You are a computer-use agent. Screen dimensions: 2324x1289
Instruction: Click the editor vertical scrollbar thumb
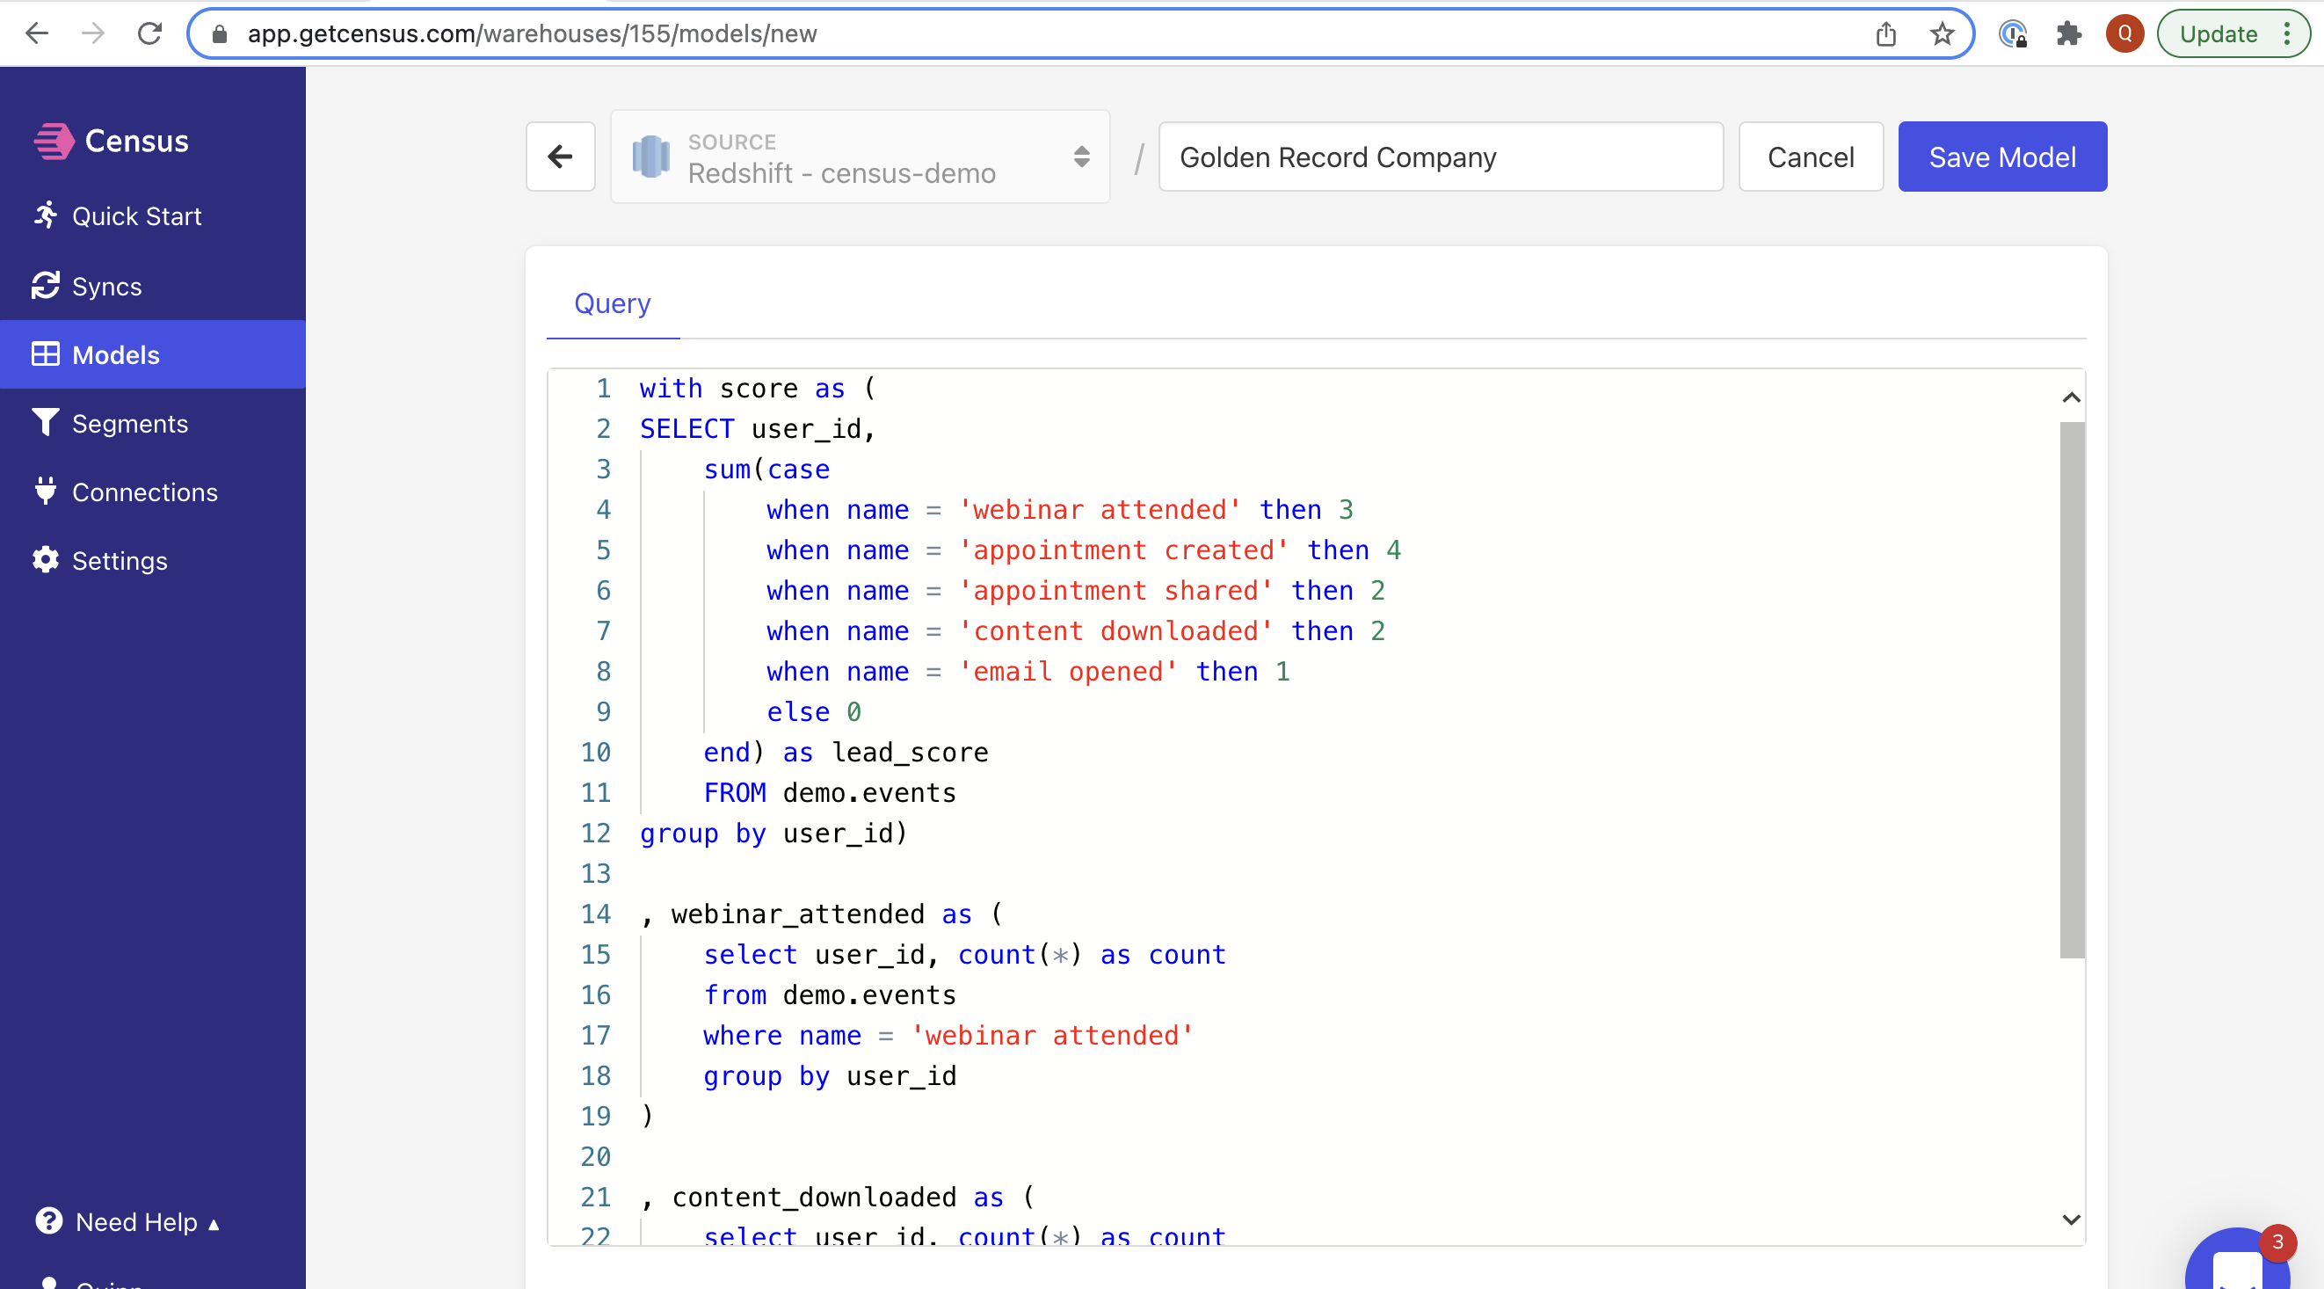pos(2072,689)
